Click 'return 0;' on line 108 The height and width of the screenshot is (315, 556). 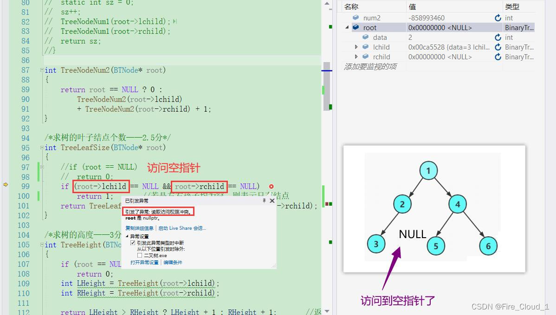pos(95,274)
